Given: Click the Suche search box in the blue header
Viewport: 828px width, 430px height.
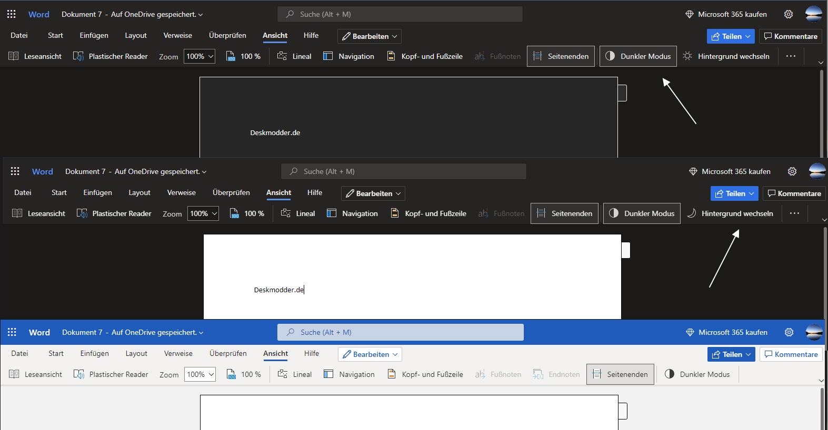Looking at the screenshot, I should pyautogui.click(x=401, y=332).
